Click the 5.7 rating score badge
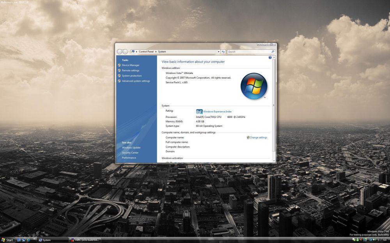The height and width of the screenshot is (243, 390). 199,112
